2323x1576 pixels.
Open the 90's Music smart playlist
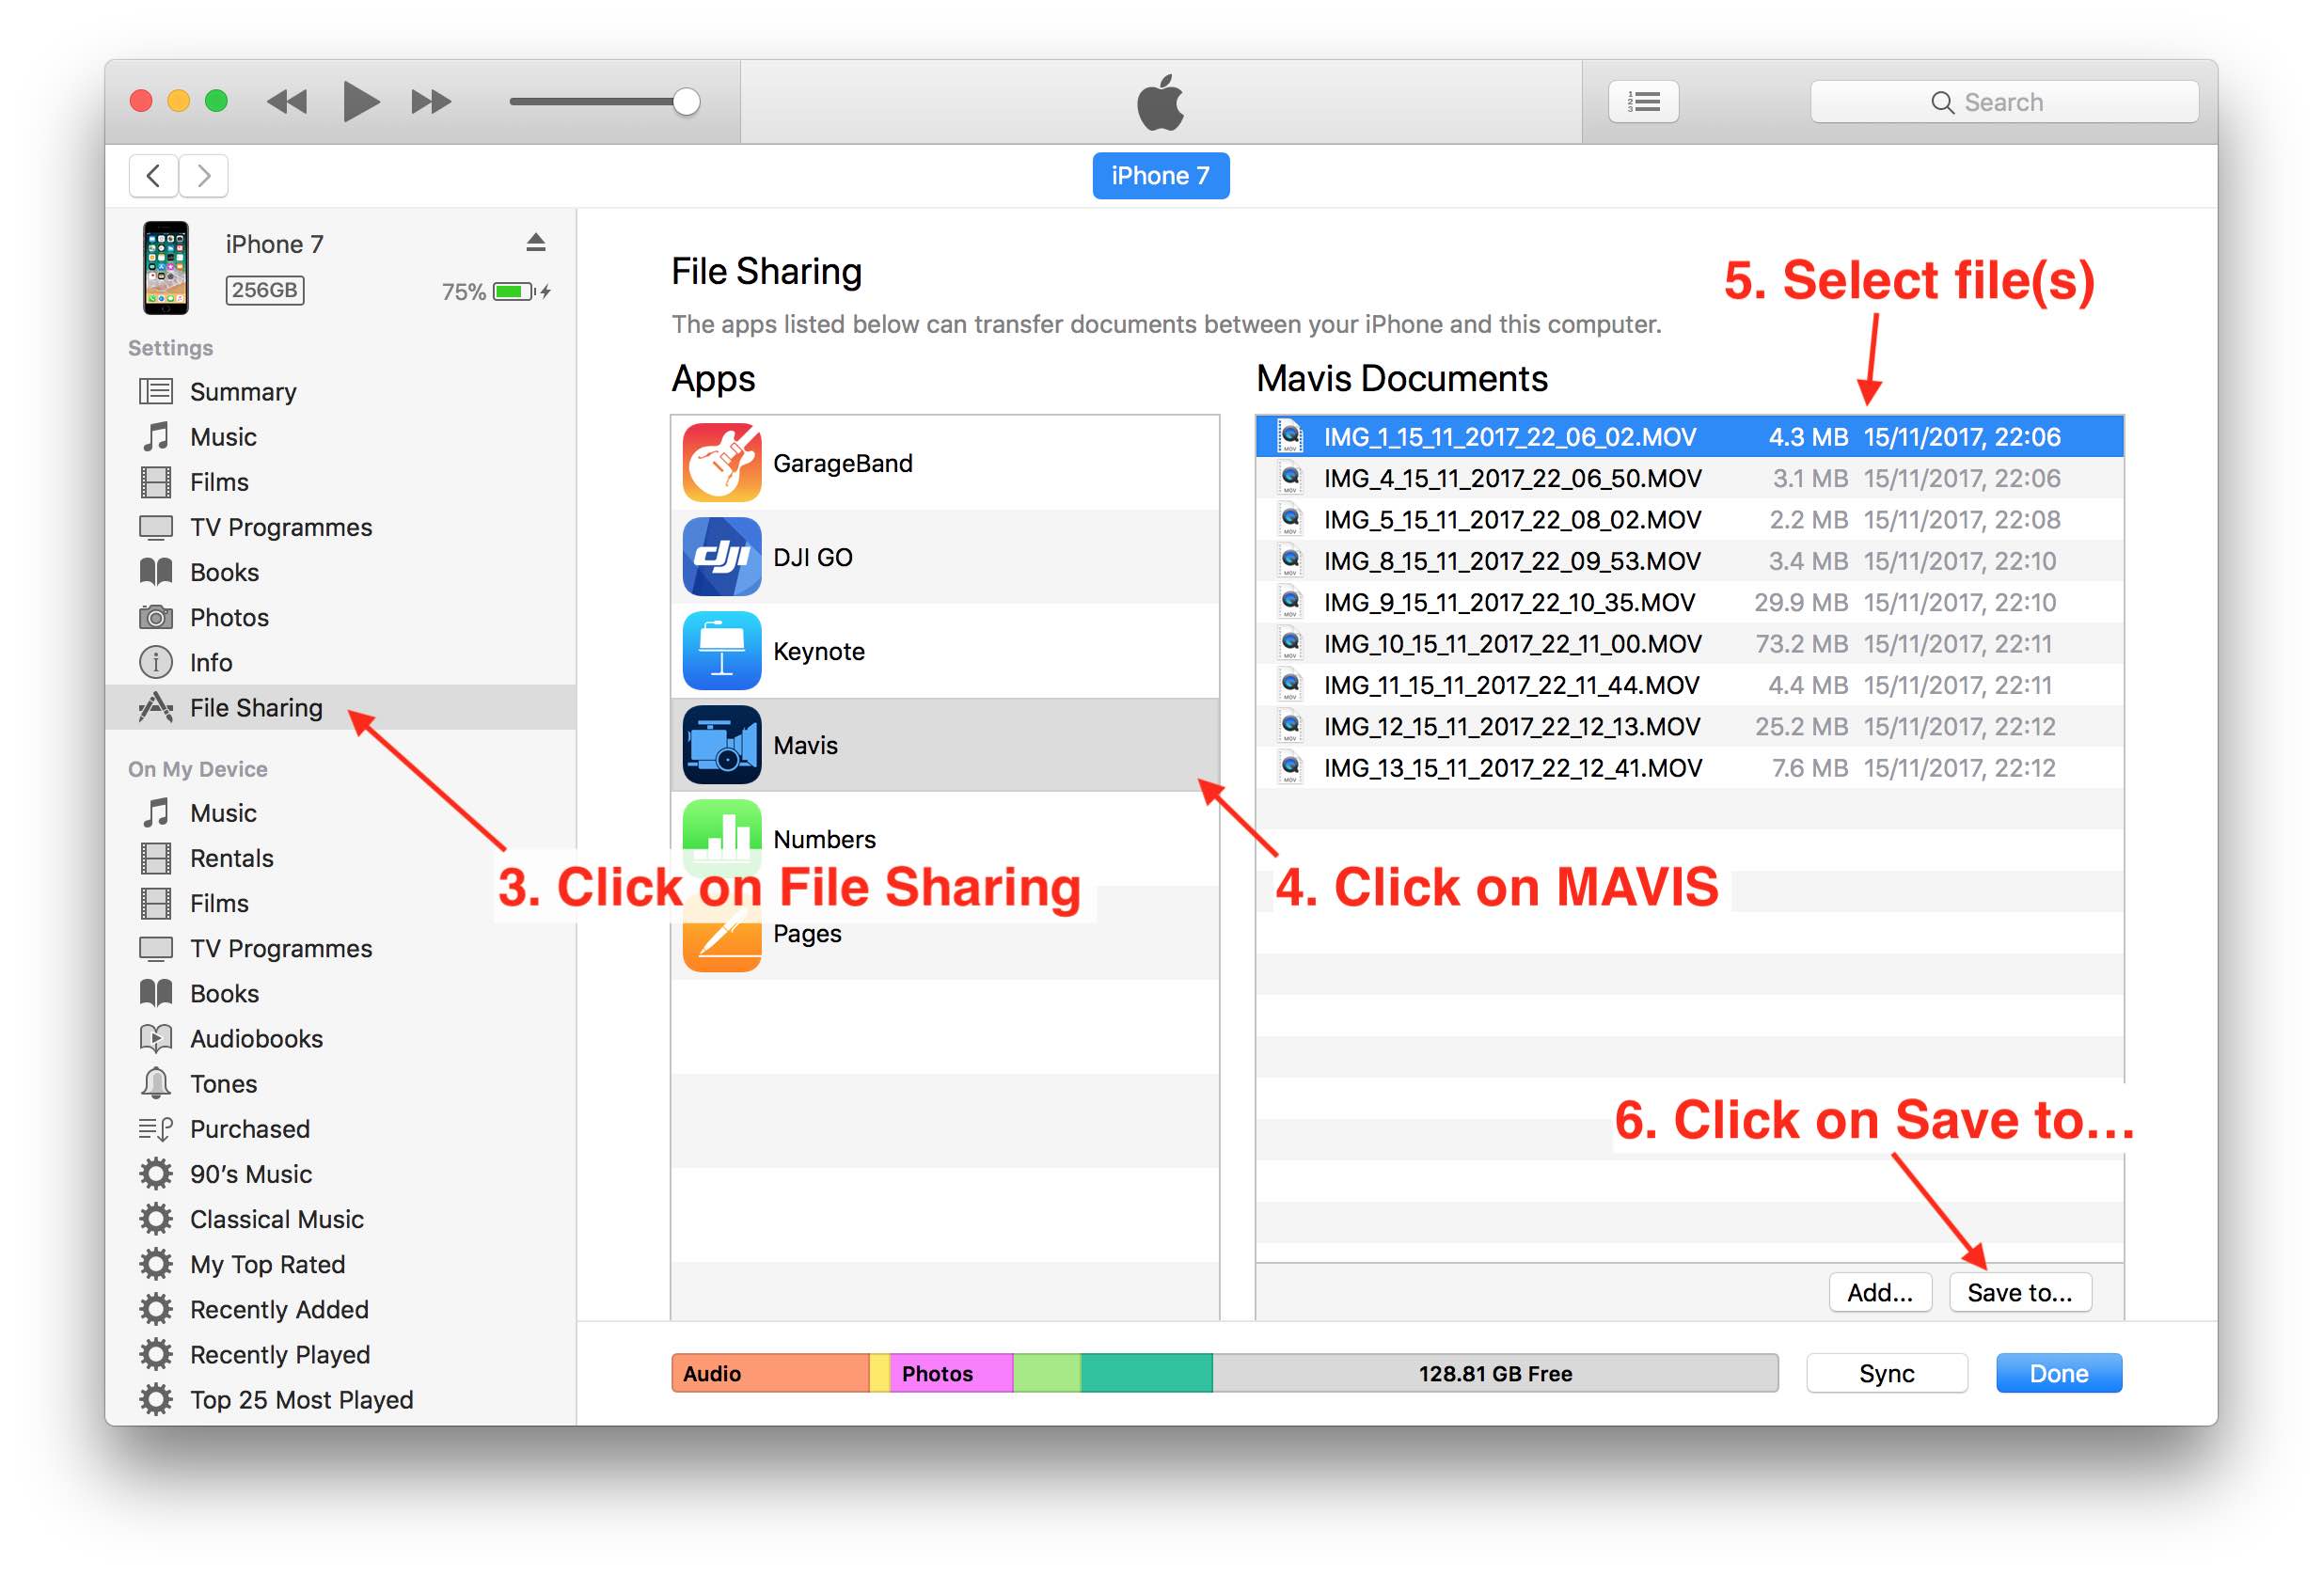pyautogui.click(x=340, y=1174)
